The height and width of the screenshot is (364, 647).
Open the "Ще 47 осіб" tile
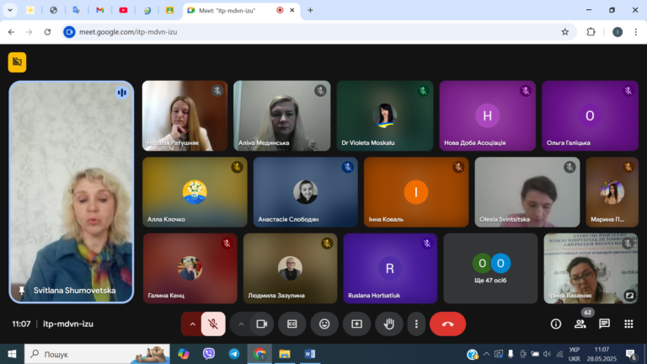click(x=490, y=269)
